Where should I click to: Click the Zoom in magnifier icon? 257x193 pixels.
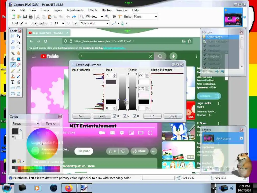coord(107,17)
